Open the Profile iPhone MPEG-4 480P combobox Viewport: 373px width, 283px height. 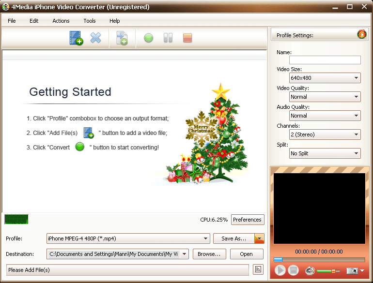tap(128, 238)
